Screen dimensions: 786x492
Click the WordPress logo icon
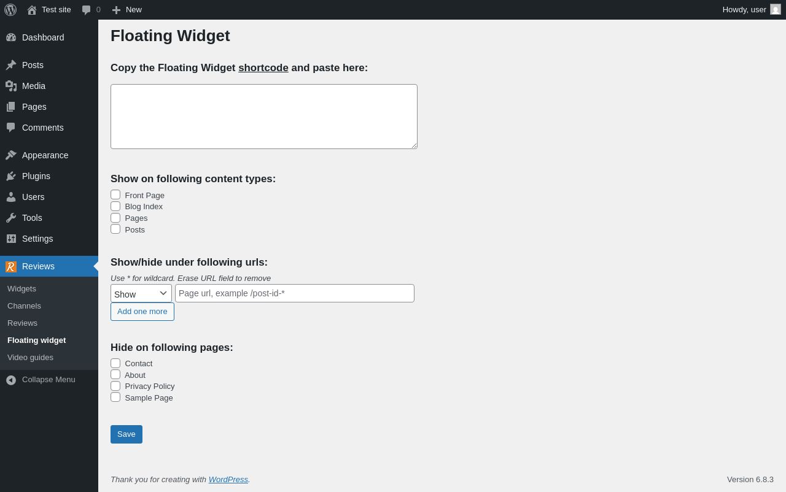pyautogui.click(x=10, y=10)
